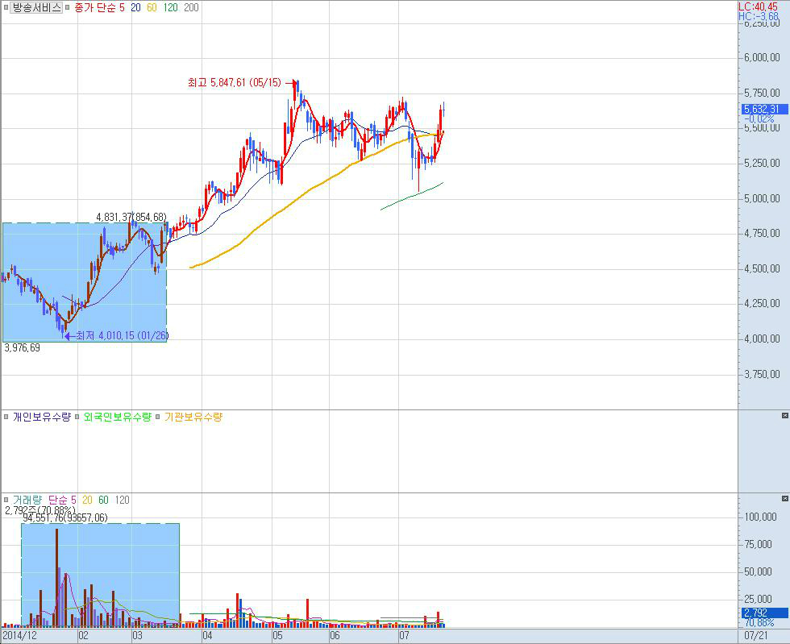Click the 120-day price moving average label

(x=171, y=7)
